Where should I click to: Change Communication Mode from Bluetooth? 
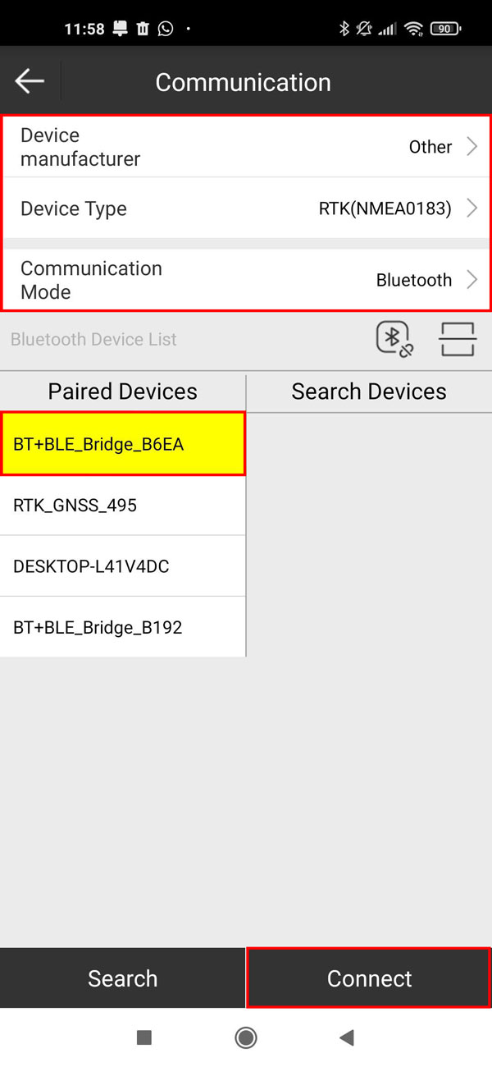click(x=246, y=280)
